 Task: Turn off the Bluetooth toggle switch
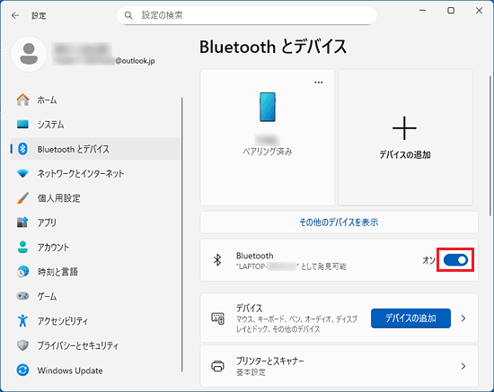coord(455,260)
